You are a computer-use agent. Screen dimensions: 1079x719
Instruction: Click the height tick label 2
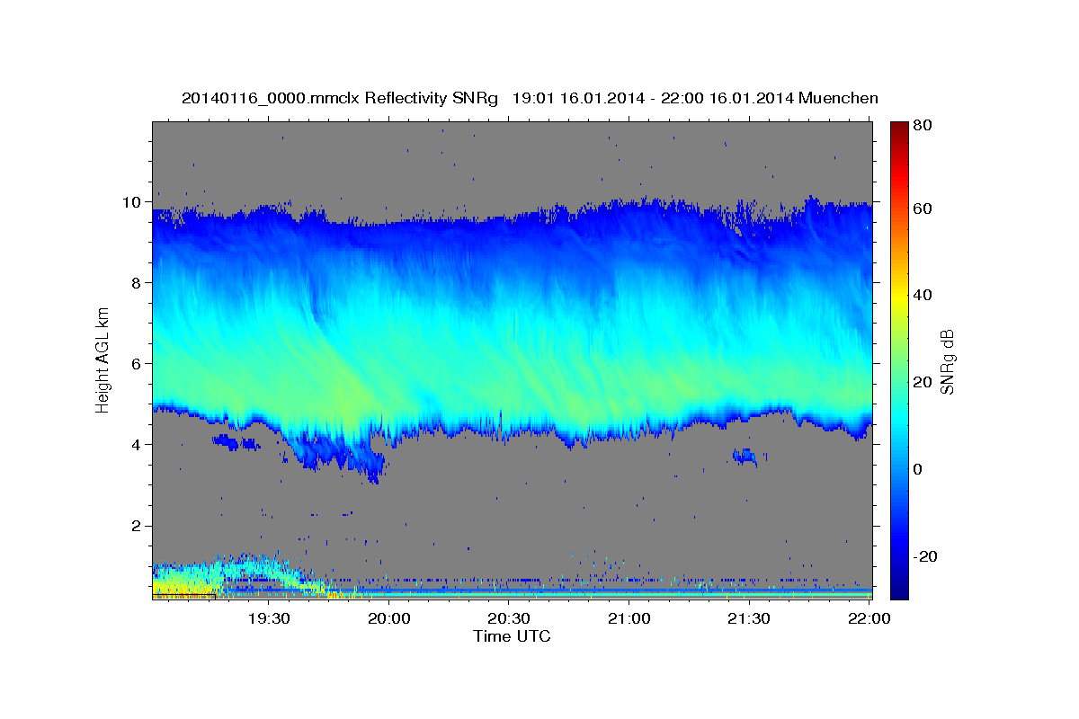[138, 525]
